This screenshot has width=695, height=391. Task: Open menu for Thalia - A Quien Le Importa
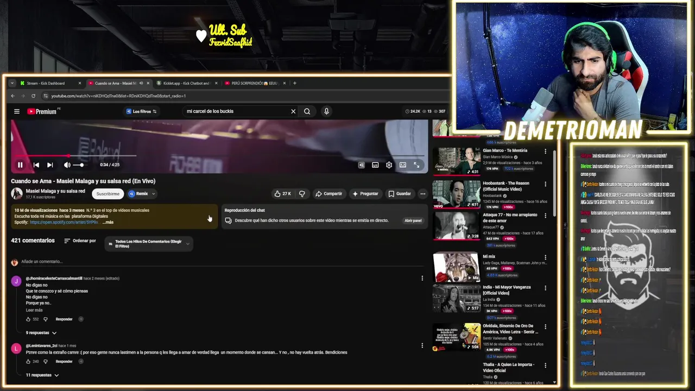(546, 365)
